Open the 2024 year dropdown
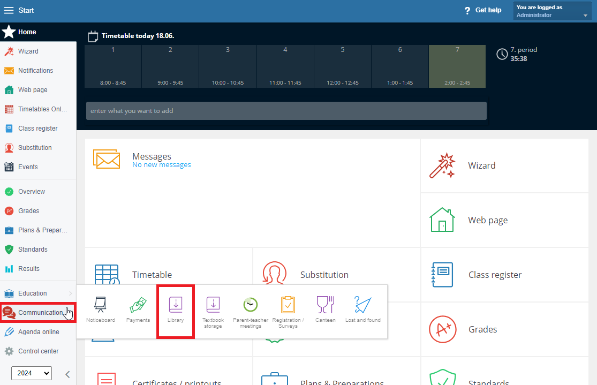Viewport: 597px width, 385px height. point(32,373)
